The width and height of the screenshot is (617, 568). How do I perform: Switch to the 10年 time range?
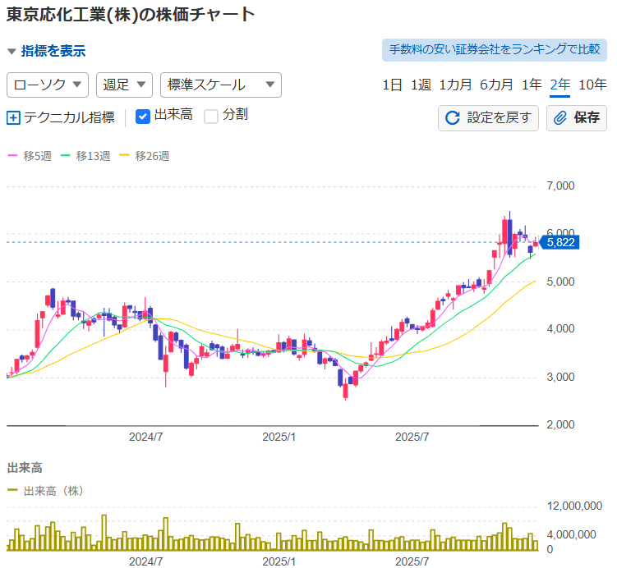[592, 85]
